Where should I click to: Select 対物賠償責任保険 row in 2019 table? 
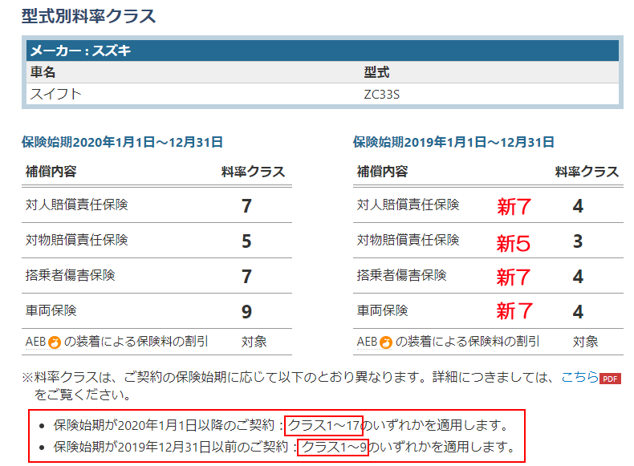[x=488, y=241]
